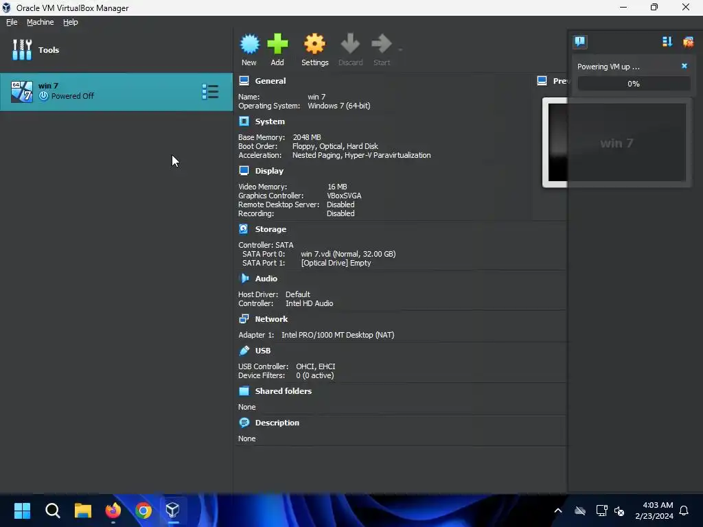Click the Storage section header

pyautogui.click(x=270, y=229)
